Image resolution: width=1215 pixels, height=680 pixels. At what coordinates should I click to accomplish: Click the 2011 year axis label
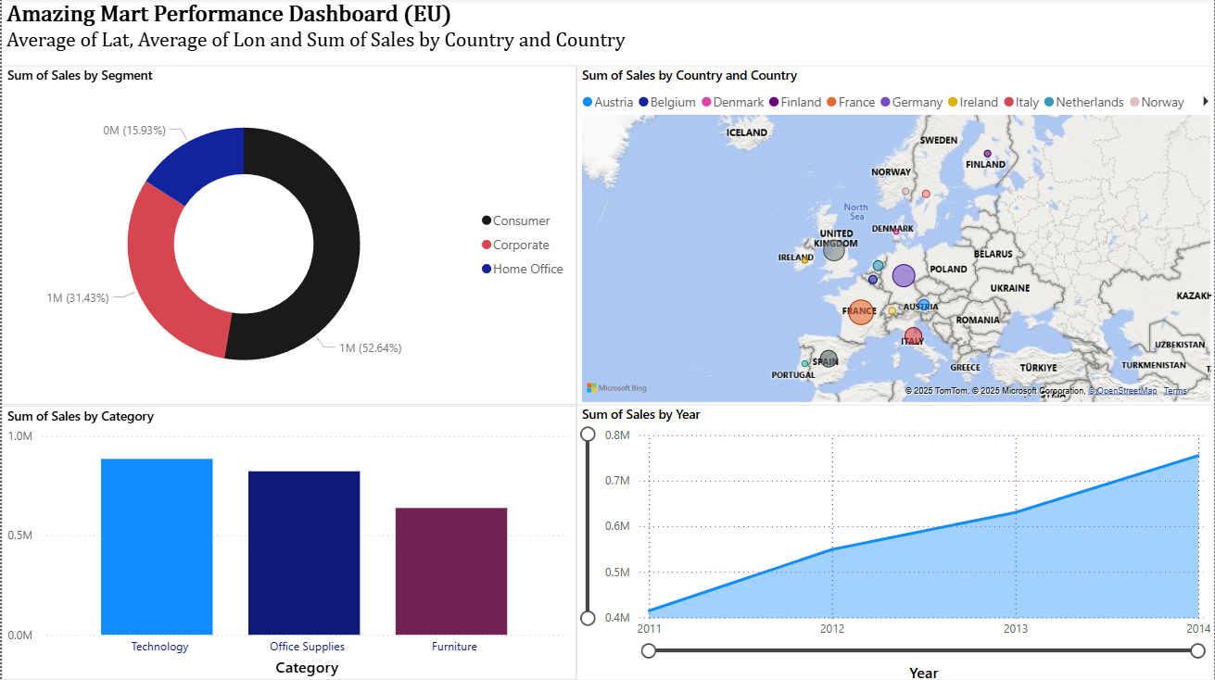pyautogui.click(x=650, y=628)
